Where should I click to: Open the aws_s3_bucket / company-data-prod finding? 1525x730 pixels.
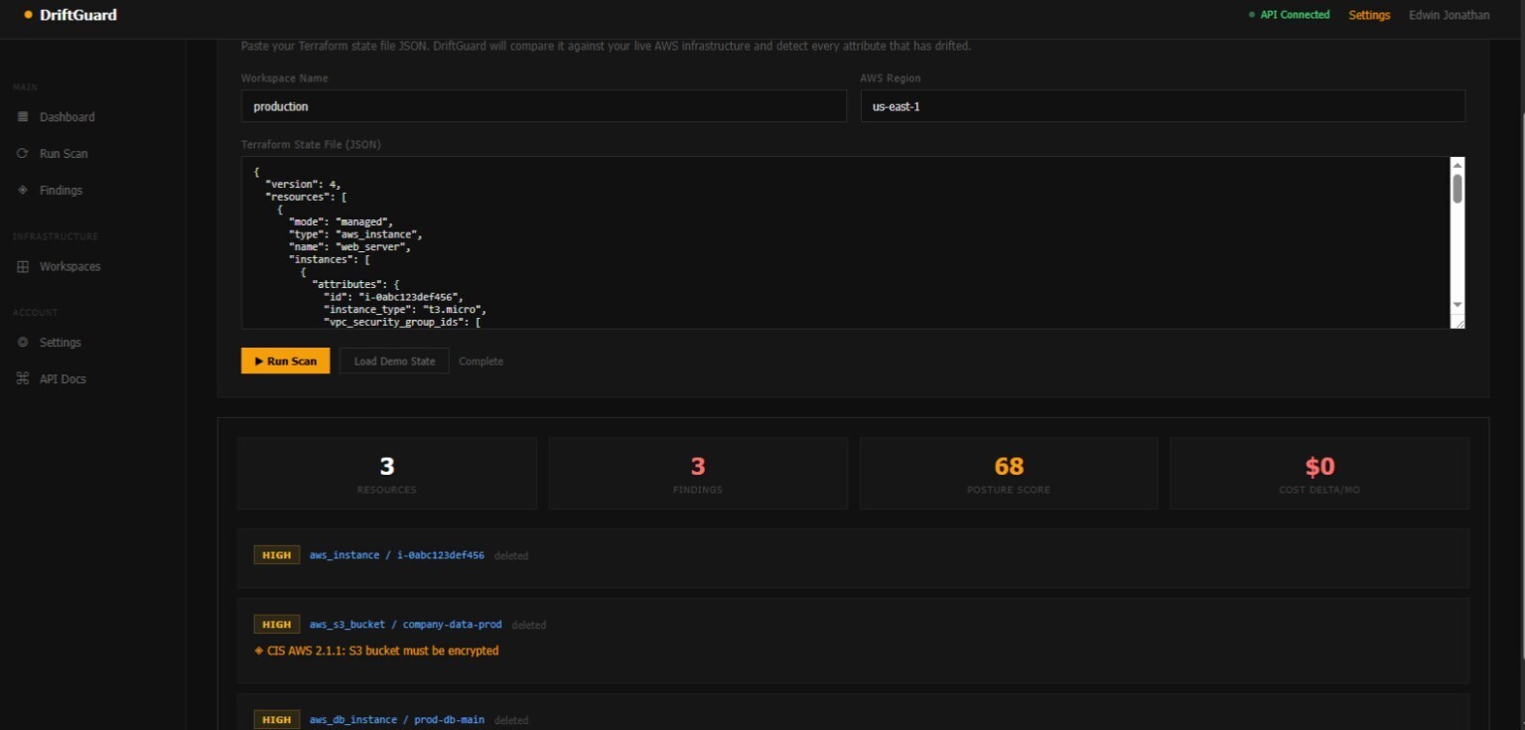tap(405, 625)
